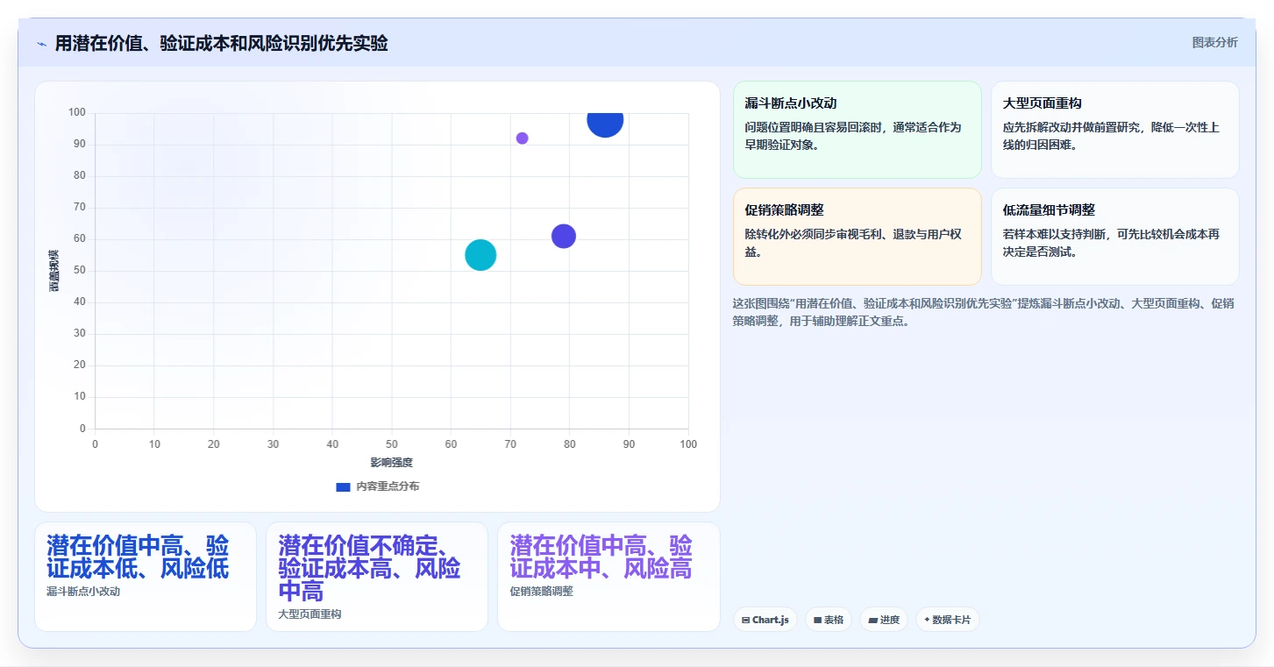Select the 进度 tag chip
The image size is (1274, 667).
(x=884, y=620)
